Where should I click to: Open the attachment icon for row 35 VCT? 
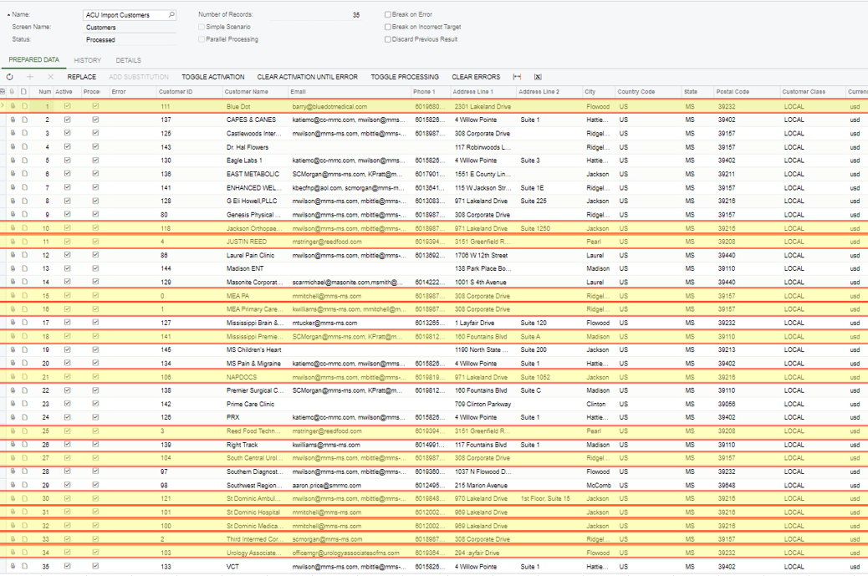[x=13, y=566]
